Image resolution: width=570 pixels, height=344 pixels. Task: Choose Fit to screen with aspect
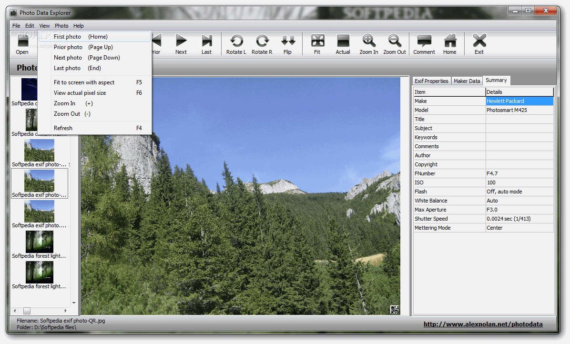94,82
